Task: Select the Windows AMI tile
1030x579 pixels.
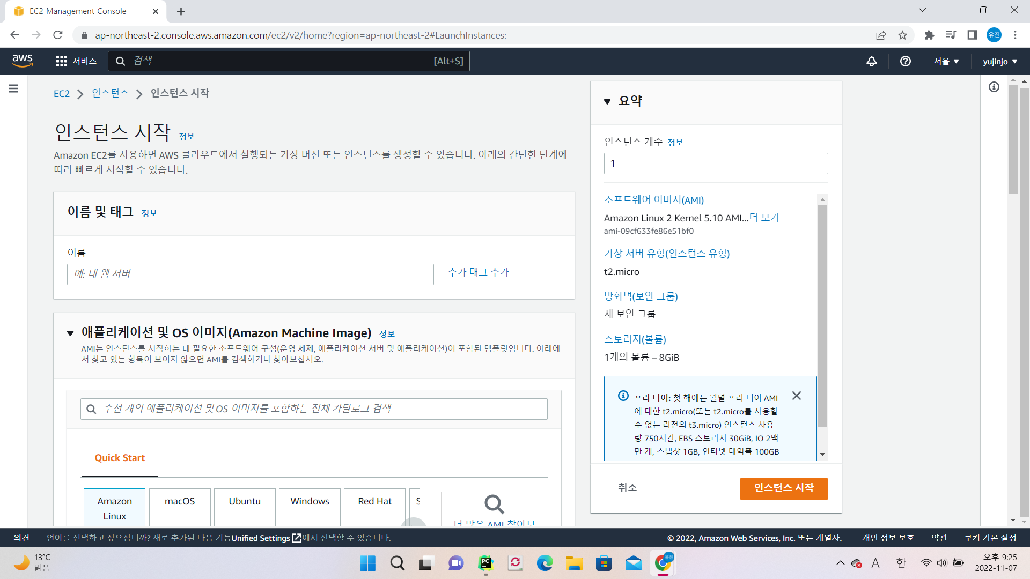Action: 310,508
